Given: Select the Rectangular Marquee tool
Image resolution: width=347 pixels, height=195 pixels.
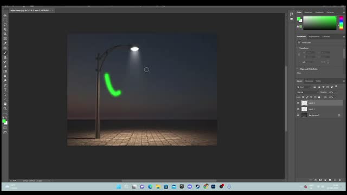Looking at the screenshot, I should click(x=5, y=20).
